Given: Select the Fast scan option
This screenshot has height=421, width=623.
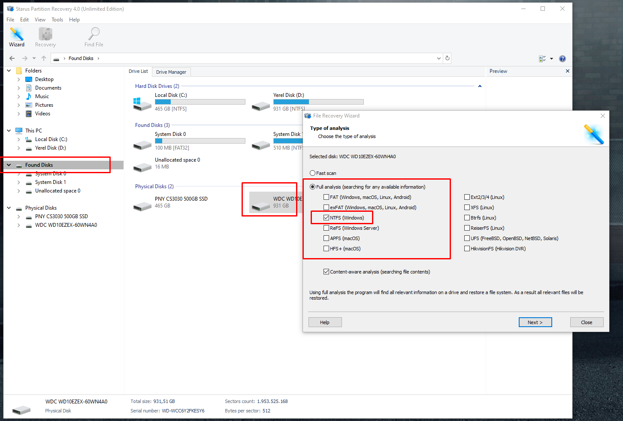Looking at the screenshot, I should pos(313,173).
